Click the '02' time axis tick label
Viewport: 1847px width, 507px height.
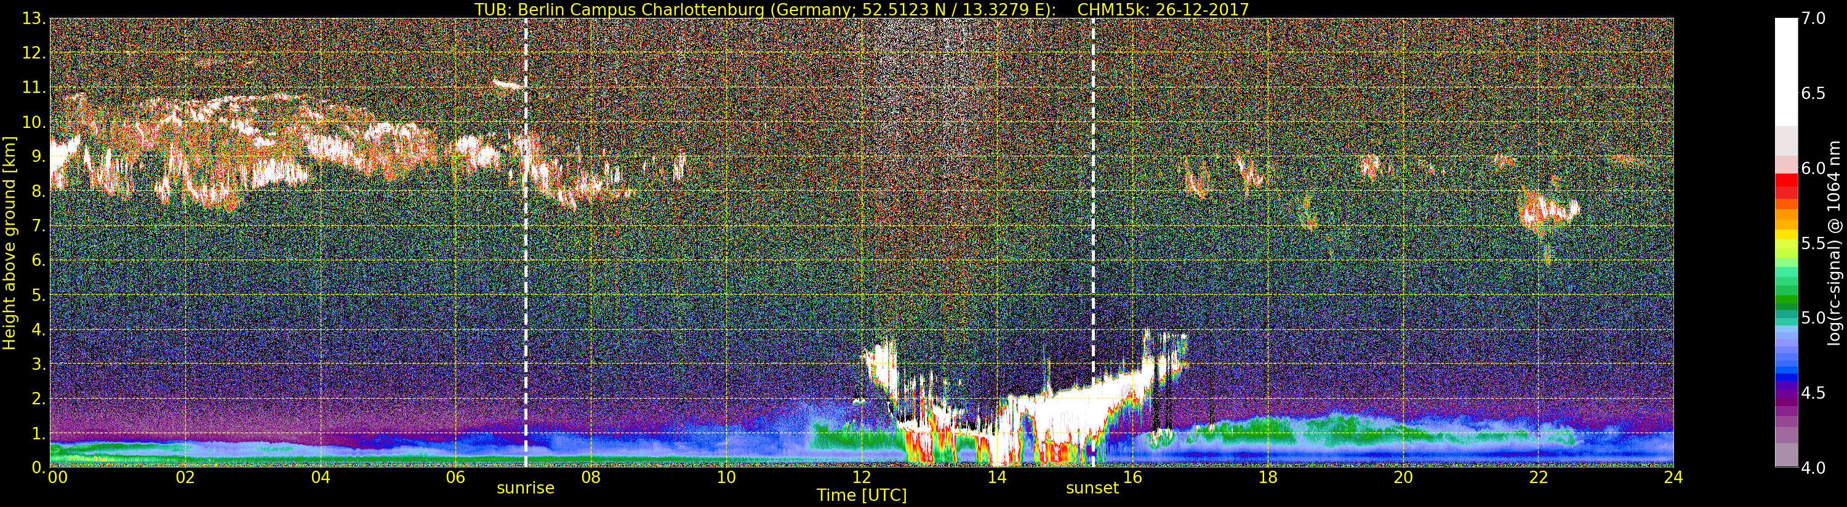click(185, 477)
